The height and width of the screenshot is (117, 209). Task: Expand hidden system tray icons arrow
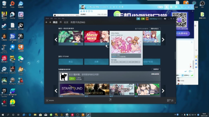click(x=182, y=115)
